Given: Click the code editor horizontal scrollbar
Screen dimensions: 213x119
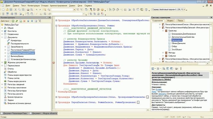Looking at the screenshot, I should 101,110.
